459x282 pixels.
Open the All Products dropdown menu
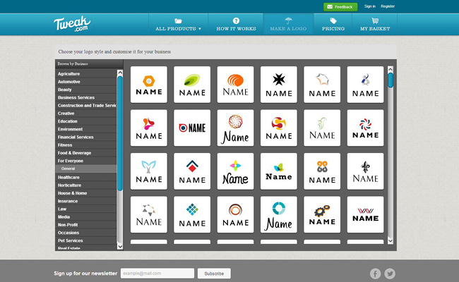coord(178,25)
